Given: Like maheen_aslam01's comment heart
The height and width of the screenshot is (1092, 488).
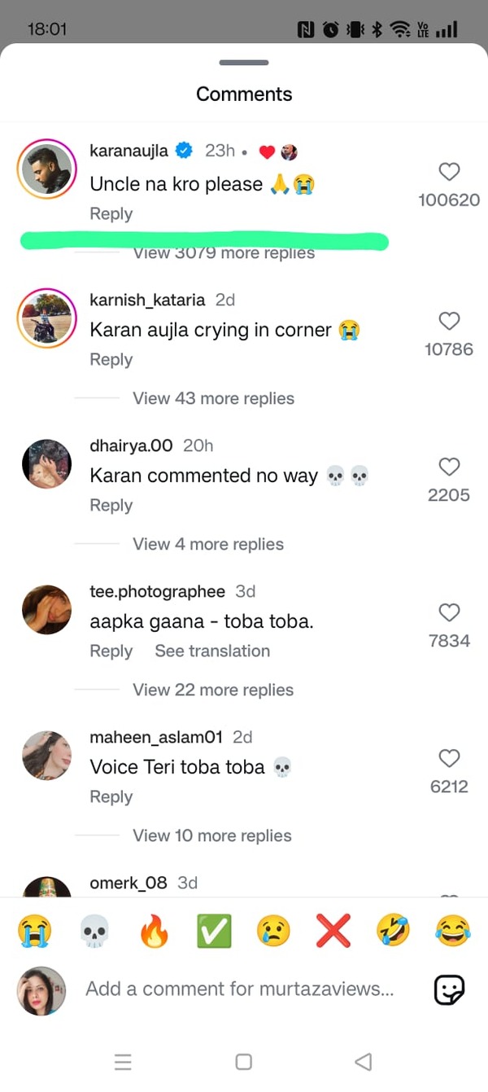Looking at the screenshot, I should click(x=449, y=758).
